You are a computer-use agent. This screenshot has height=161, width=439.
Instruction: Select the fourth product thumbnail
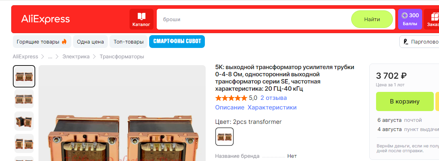point(24,143)
